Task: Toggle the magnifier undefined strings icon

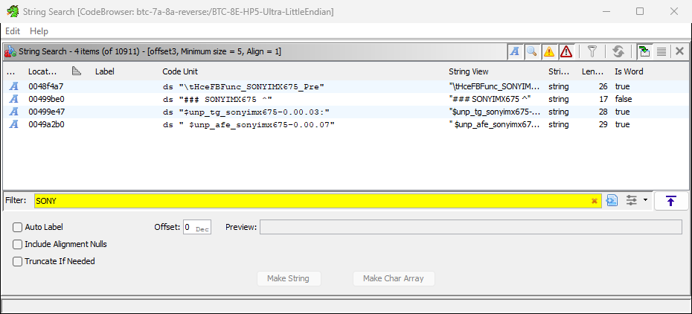Action: (531, 51)
